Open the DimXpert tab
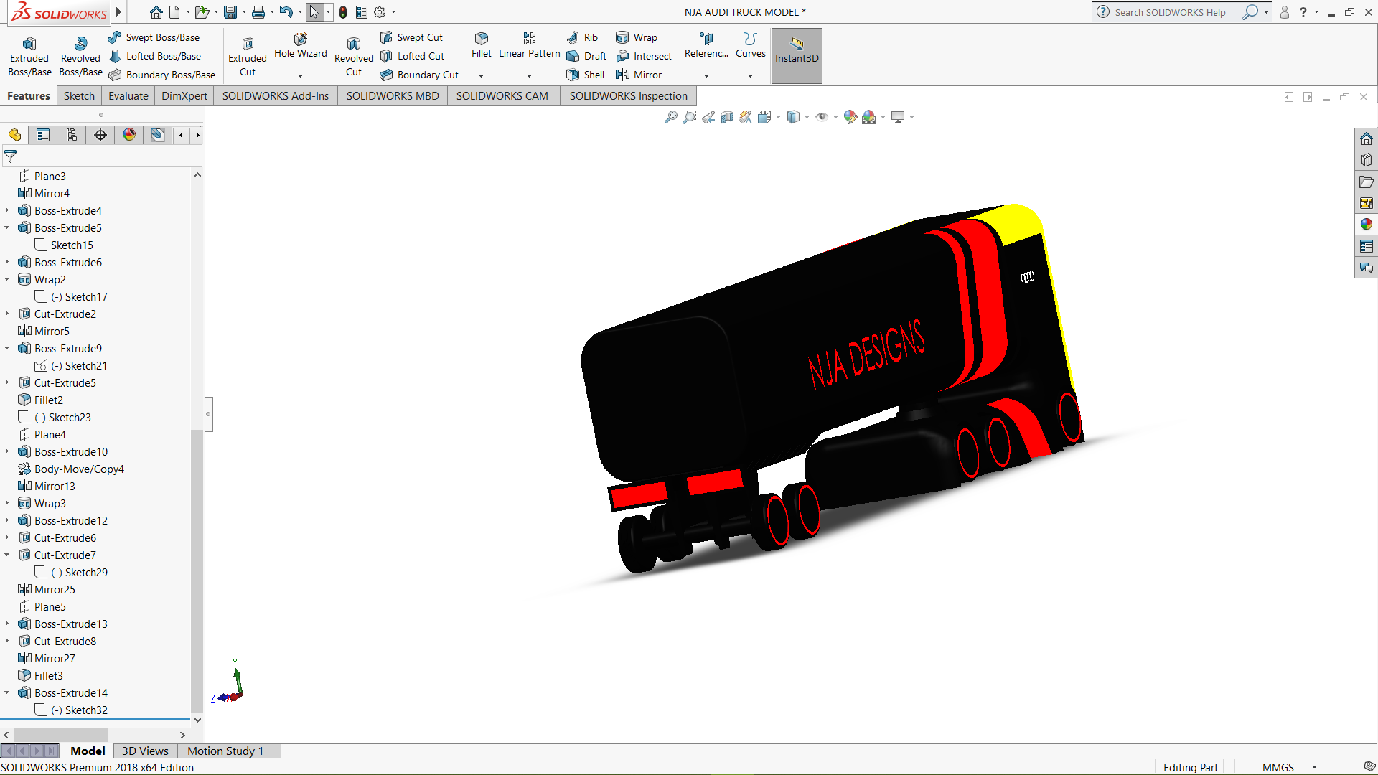The width and height of the screenshot is (1378, 775). click(184, 96)
